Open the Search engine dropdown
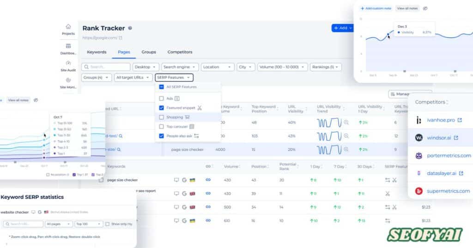 [180, 67]
